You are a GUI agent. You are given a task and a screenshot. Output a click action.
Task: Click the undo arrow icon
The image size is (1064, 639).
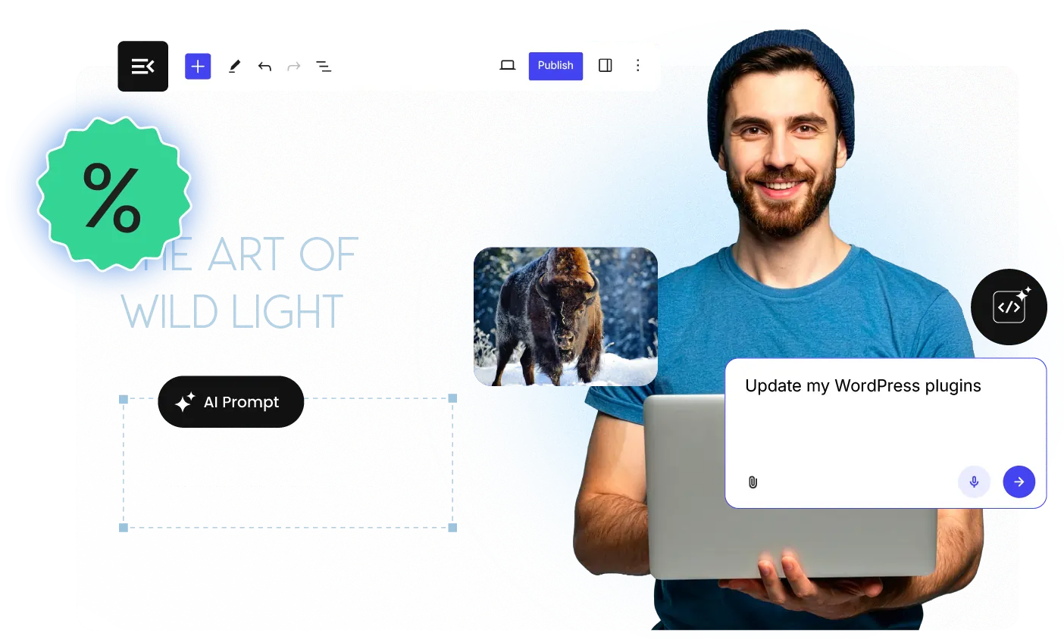click(x=264, y=66)
